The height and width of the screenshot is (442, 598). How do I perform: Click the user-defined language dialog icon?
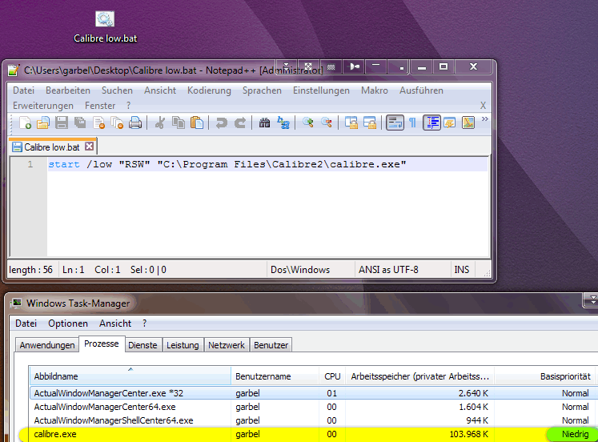[x=450, y=123]
